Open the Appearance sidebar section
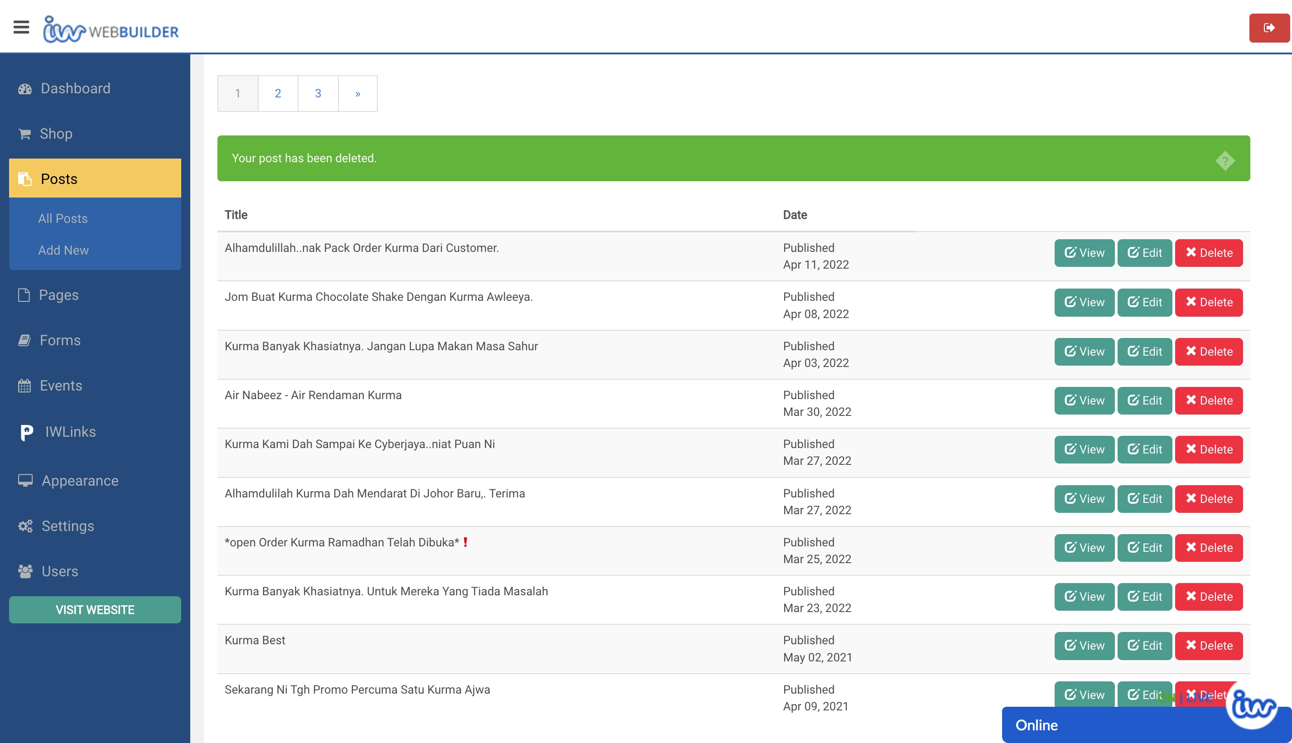This screenshot has width=1292, height=743. [80, 481]
